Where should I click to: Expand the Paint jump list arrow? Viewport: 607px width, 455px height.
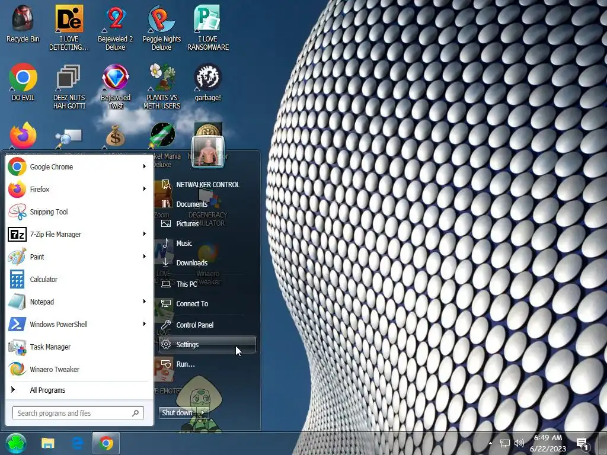coord(145,256)
